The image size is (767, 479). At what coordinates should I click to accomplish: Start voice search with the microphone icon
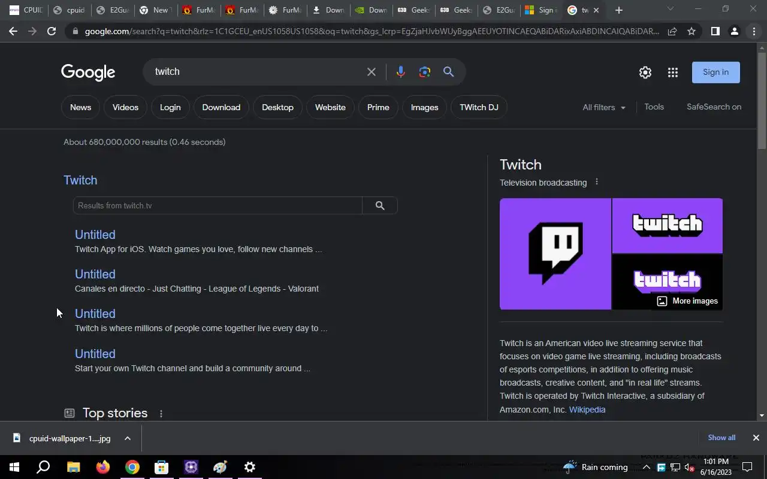(401, 72)
